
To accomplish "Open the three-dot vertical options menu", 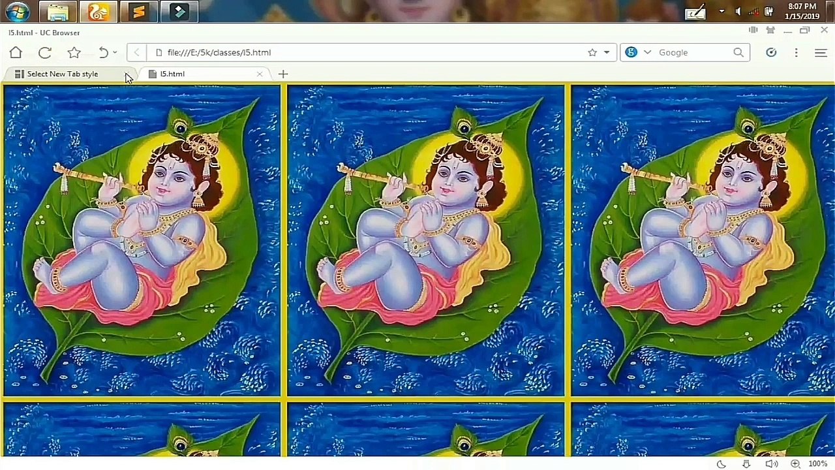I will pos(796,52).
